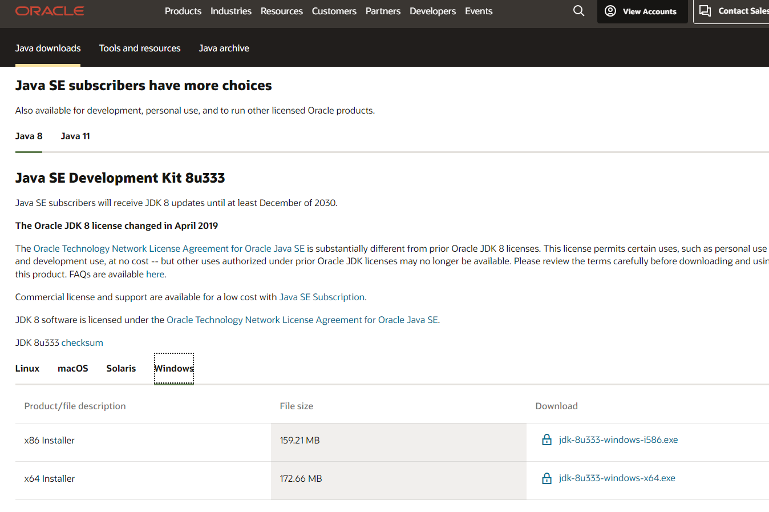Open the Developers menu
The image size is (769, 512).
(432, 11)
